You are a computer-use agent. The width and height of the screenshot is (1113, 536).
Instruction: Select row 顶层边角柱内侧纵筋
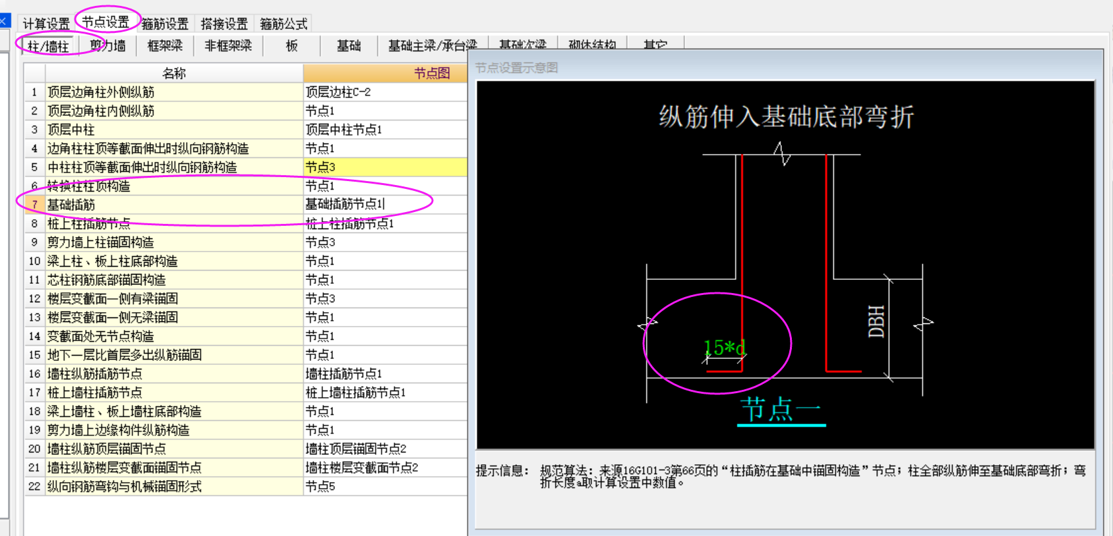click(x=174, y=111)
